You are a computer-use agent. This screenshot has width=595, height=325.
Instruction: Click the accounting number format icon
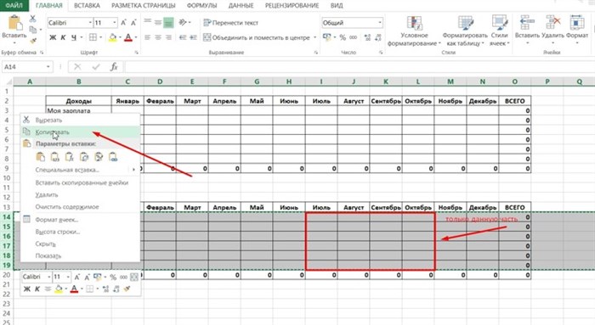(x=326, y=37)
